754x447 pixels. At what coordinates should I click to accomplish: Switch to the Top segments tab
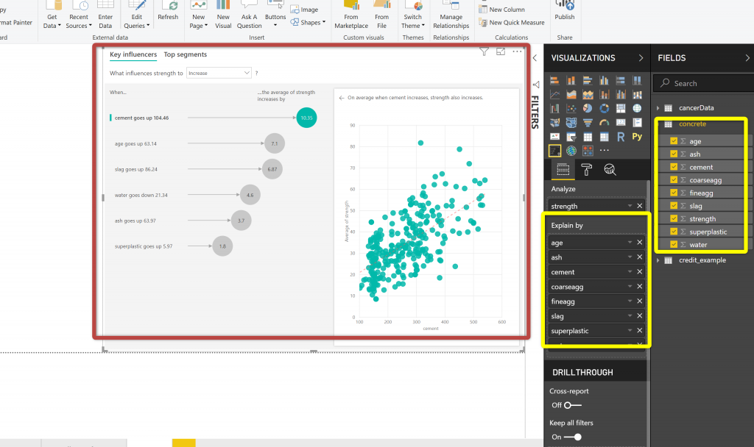185,54
